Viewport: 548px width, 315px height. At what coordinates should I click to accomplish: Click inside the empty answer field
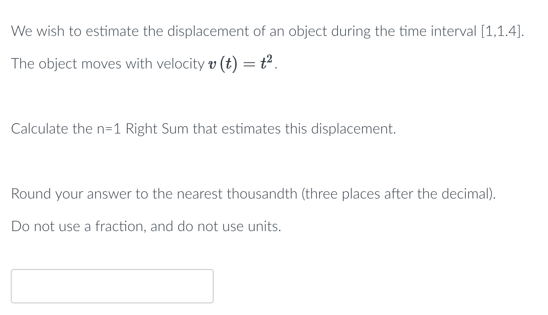click(112, 286)
